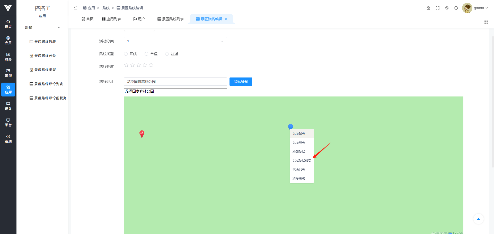Open the gdada user account dropdown
This screenshot has height=234, width=494.
(475, 8)
